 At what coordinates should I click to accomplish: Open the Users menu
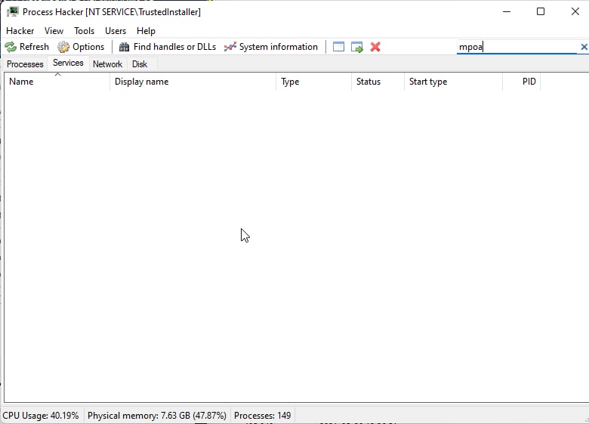(116, 31)
